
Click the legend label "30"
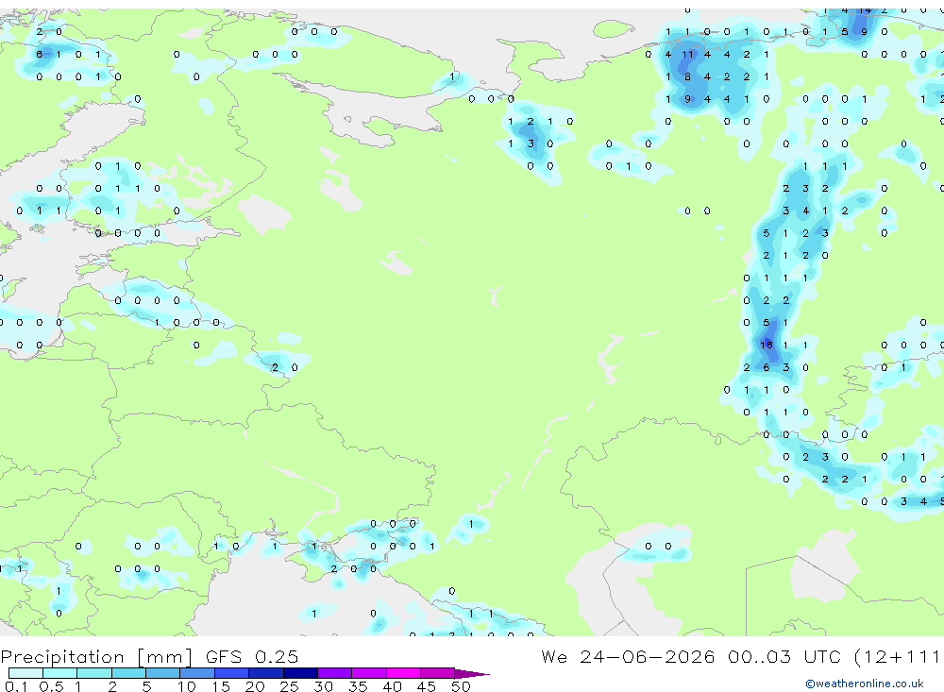point(323,686)
